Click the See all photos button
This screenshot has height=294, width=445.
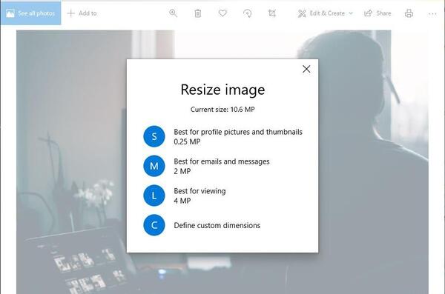pyautogui.click(x=30, y=13)
